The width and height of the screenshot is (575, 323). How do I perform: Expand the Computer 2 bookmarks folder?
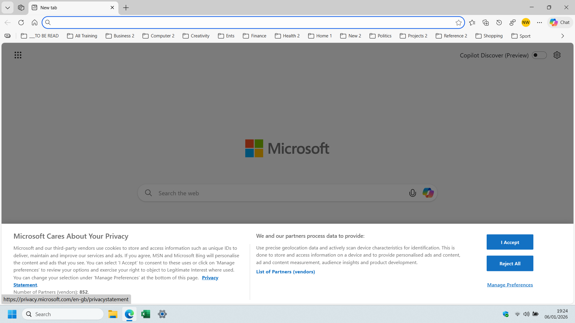coord(158,36)
